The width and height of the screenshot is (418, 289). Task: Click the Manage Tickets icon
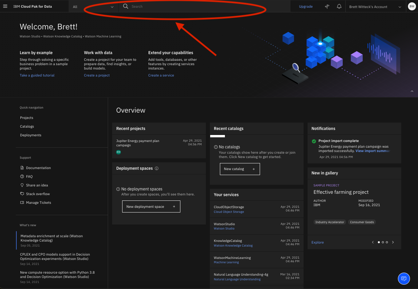(x=22, y=202)
